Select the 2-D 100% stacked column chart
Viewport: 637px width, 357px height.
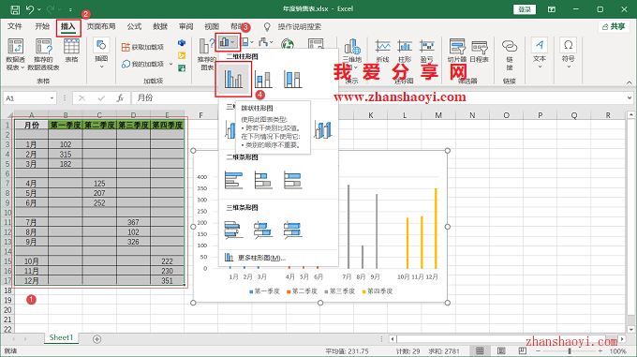(x=292, y=79)
